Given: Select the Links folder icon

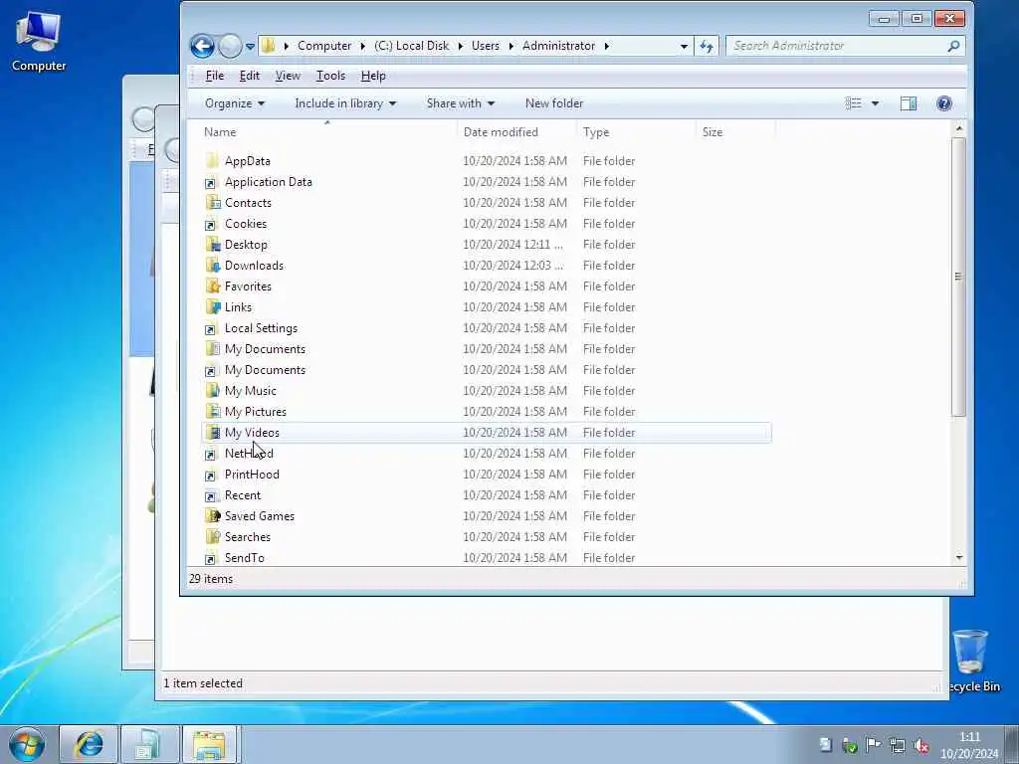Looking at the screenshot, I should (212, 306).
